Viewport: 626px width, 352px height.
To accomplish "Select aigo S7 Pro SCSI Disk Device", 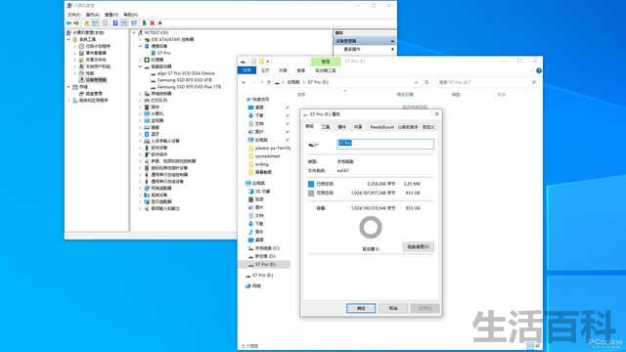I will pos(186,73).
